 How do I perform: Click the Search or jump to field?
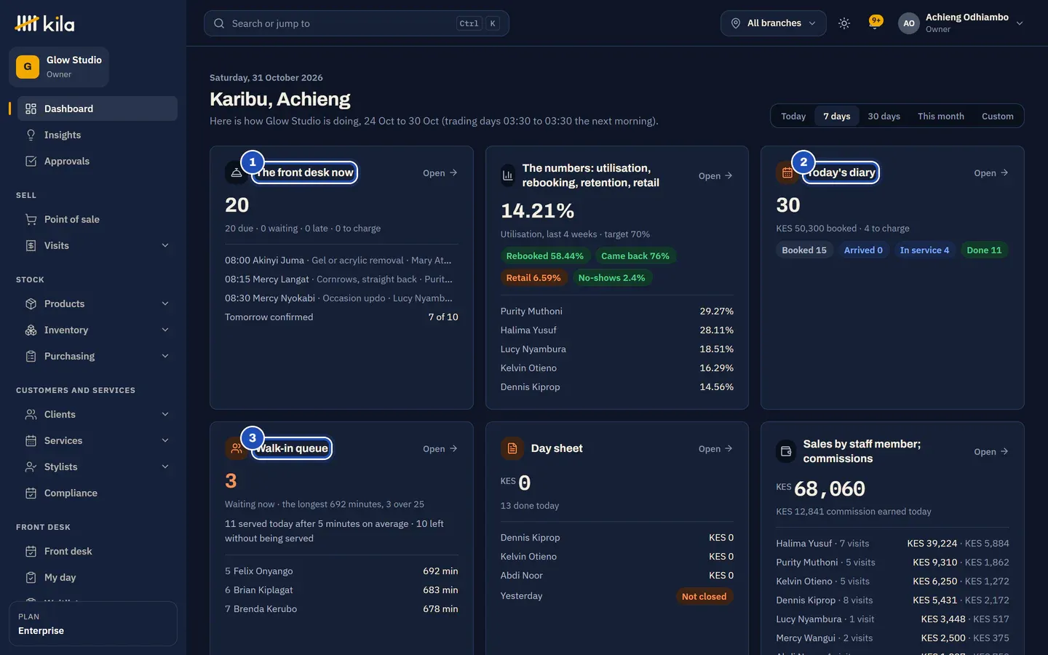click(x=357, y=23)
